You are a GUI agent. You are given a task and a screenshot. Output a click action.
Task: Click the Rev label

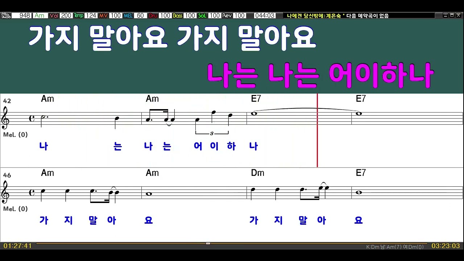227,16
